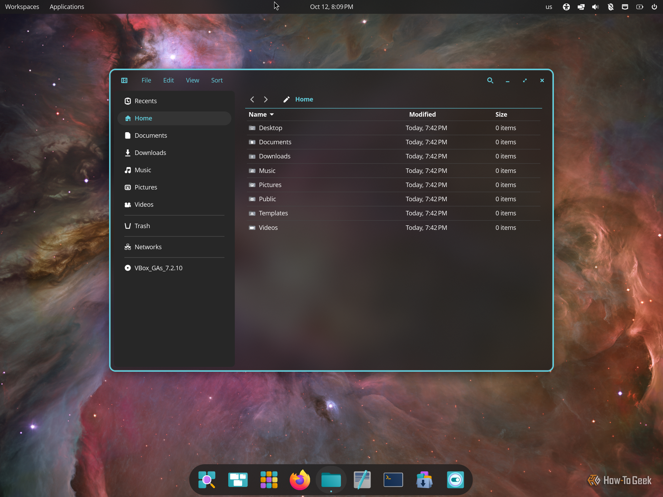Select the Desktop folder row

coord(394,128)
